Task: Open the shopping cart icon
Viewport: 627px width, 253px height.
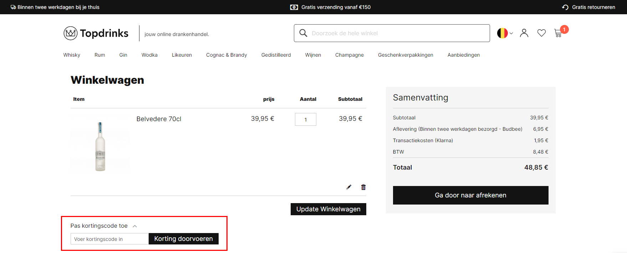Action: 558,33
